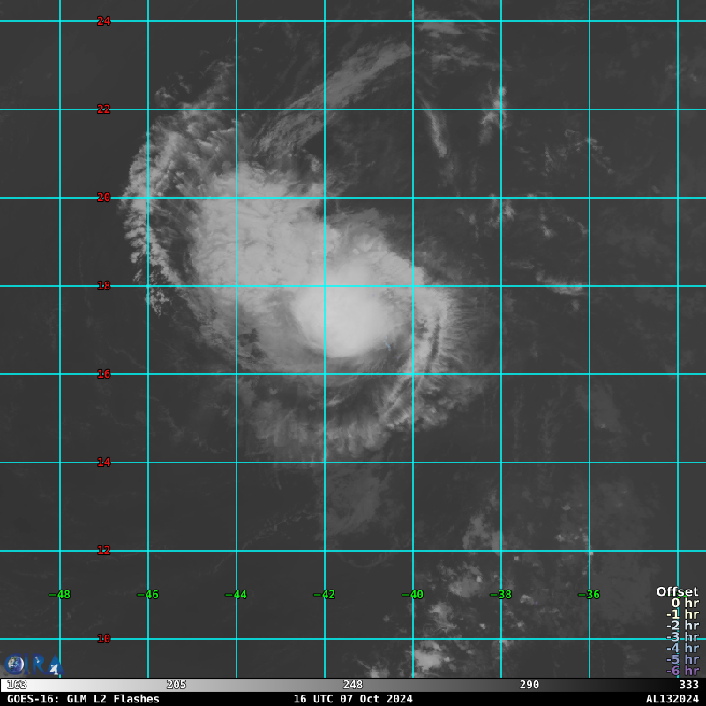Click the 18 latitude label
This screenshot has height=706, width=706.
point(103,286)
